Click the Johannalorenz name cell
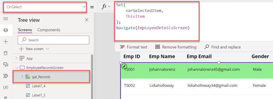 point(162,69)
